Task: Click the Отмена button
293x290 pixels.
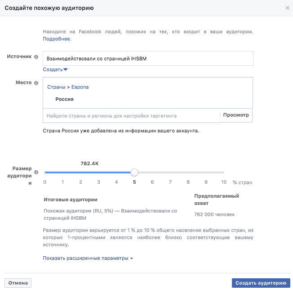Action: [x=18, y=283]
